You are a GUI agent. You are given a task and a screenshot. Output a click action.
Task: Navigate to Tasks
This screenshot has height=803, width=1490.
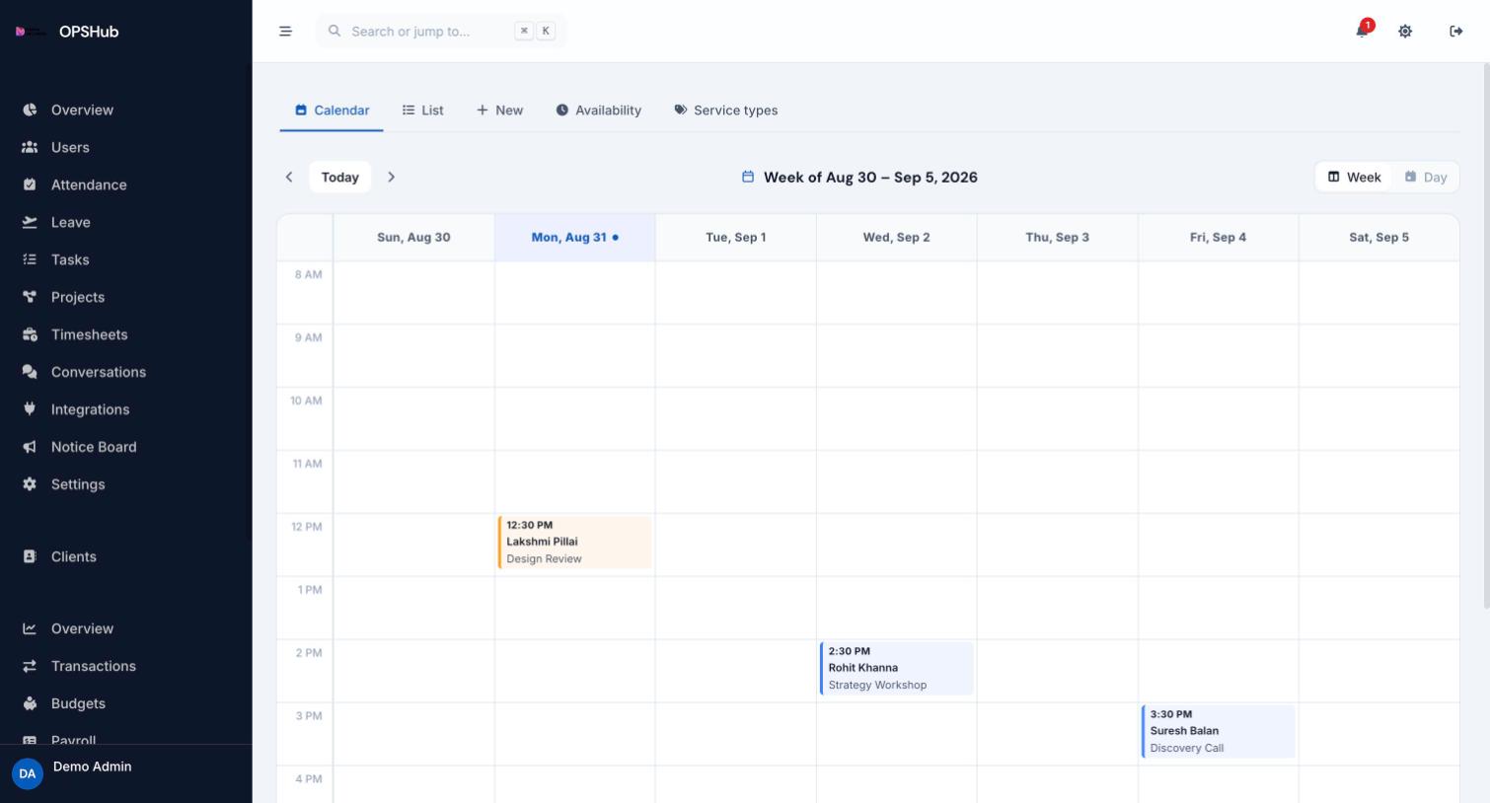coord(126,259)
